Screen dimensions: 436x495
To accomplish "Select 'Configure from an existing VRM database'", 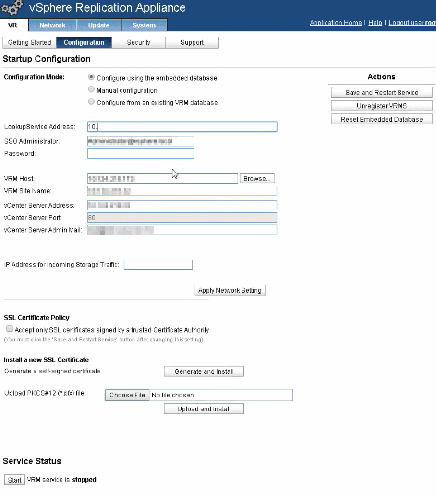I will (x=91, y=102).
